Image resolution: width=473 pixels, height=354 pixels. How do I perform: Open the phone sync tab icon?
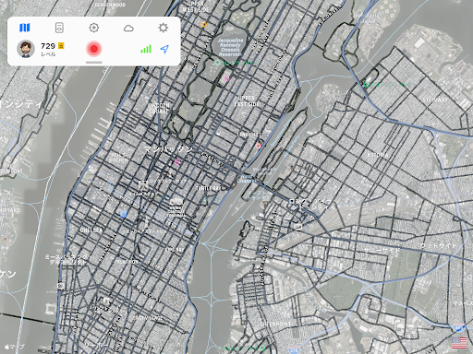click(x=59, y=28)
